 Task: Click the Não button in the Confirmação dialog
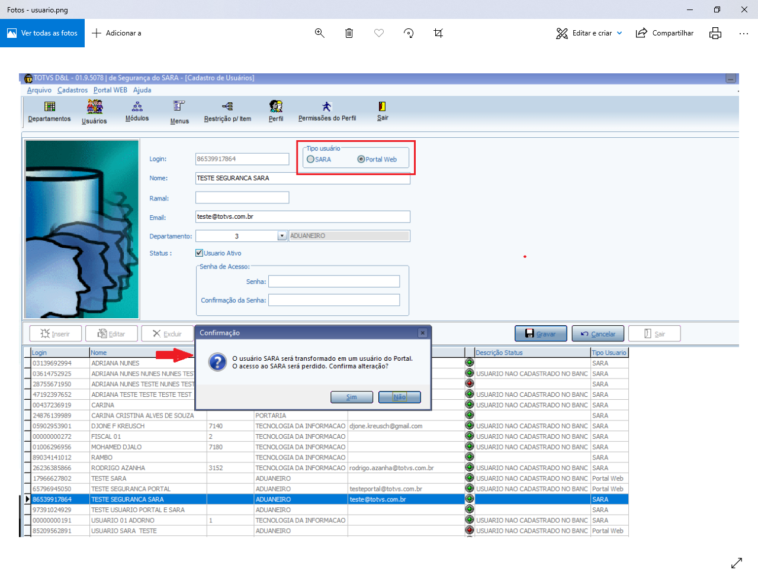click(x=400, y=397)
